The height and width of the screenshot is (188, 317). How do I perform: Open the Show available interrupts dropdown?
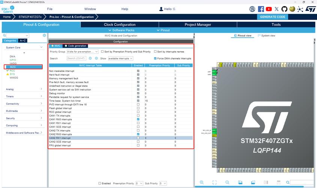point(120,58)
